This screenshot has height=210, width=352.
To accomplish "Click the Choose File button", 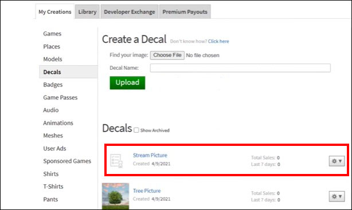I will pyautogui.click(x=167, y=55).
